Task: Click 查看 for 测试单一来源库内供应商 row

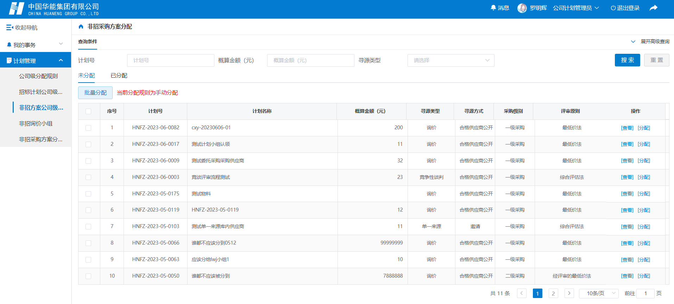Action: click(x=627, y=227)
